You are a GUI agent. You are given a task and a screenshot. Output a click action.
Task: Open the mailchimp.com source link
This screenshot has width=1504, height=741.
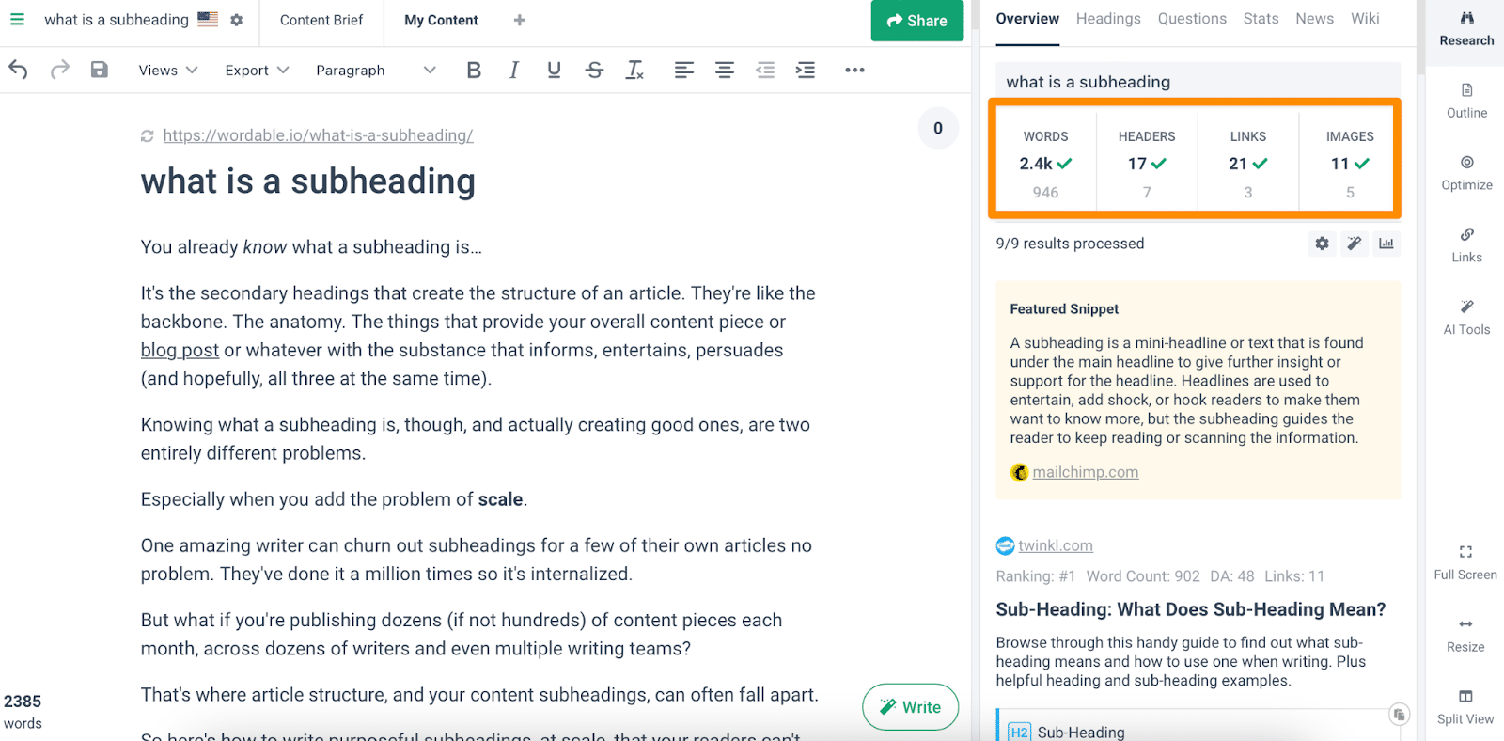pos(1086,472)
